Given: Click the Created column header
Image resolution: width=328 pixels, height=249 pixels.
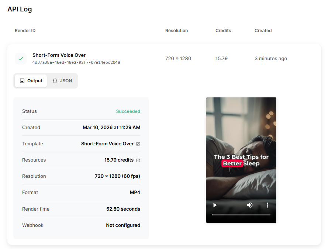Looking at the screenshot, I should point(263,31).
